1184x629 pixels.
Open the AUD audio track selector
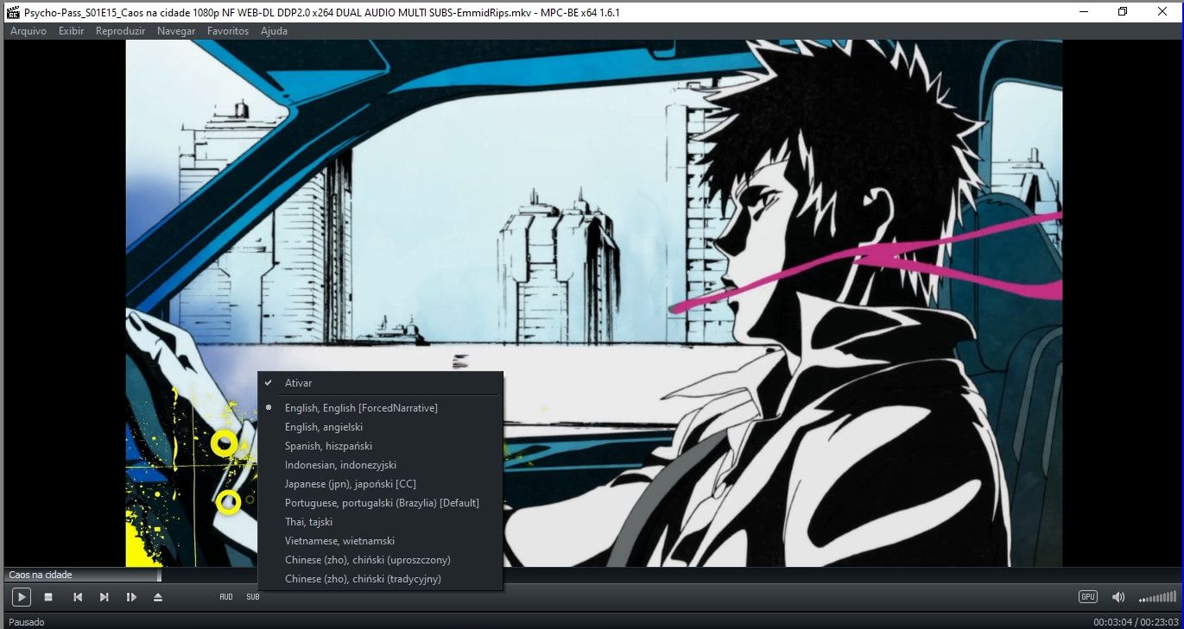point(226,597)
